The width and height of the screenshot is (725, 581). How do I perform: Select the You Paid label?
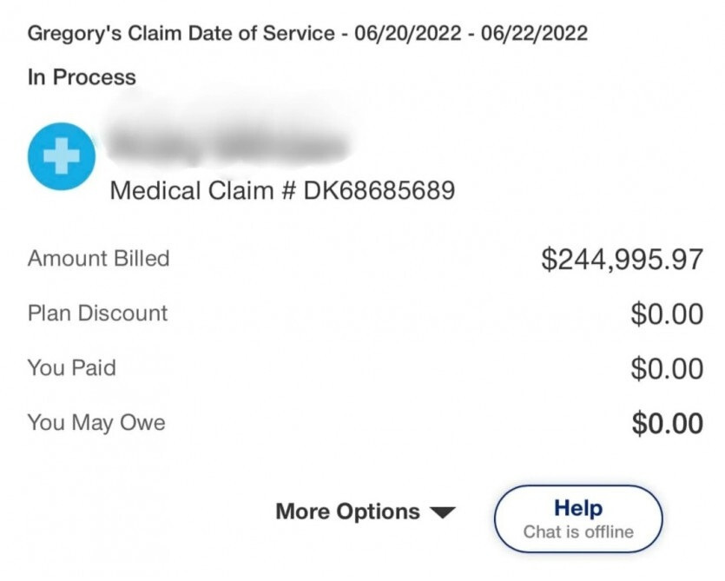(71, 367)
